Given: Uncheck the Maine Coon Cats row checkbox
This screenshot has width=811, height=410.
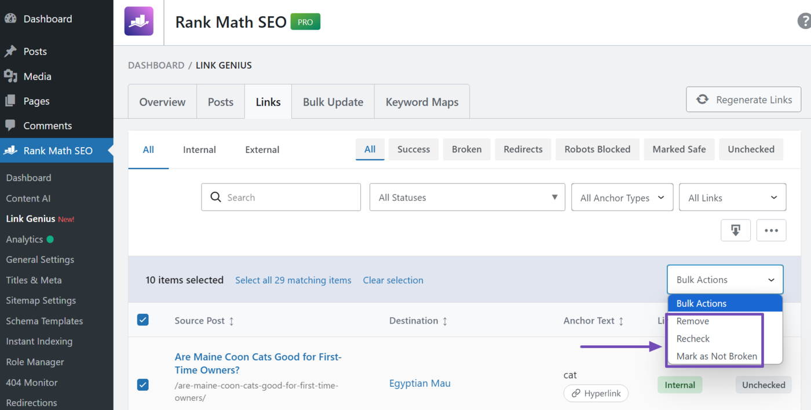Looking at the screenshot, I should point(143,385).
